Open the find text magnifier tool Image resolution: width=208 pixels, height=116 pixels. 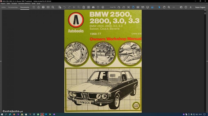tap(53, 7)
